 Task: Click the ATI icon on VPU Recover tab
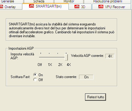(101, 7)
